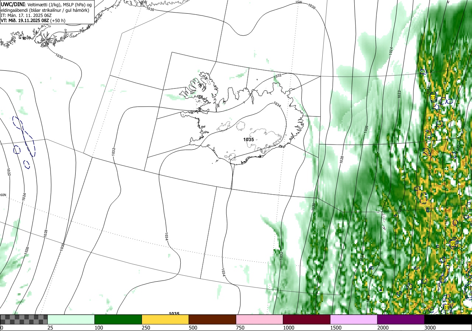Click the '60N' latitude label

tap(3, 195)
